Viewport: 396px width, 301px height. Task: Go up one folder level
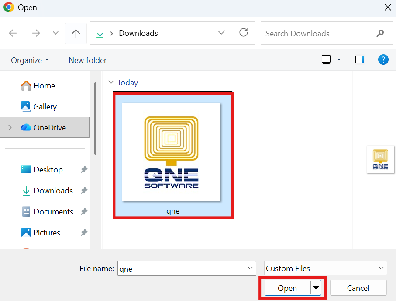point(76,33)
